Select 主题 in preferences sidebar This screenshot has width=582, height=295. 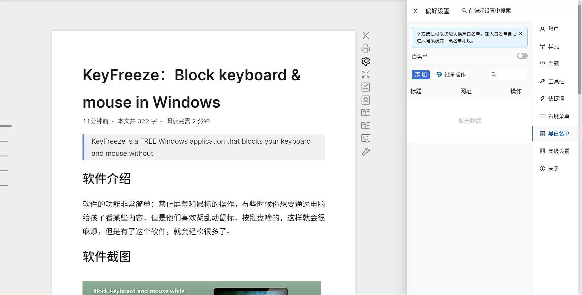coord(553,64)
